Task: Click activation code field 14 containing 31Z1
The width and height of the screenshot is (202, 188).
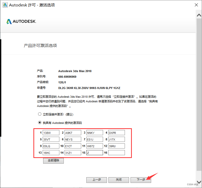Action: 73,153
